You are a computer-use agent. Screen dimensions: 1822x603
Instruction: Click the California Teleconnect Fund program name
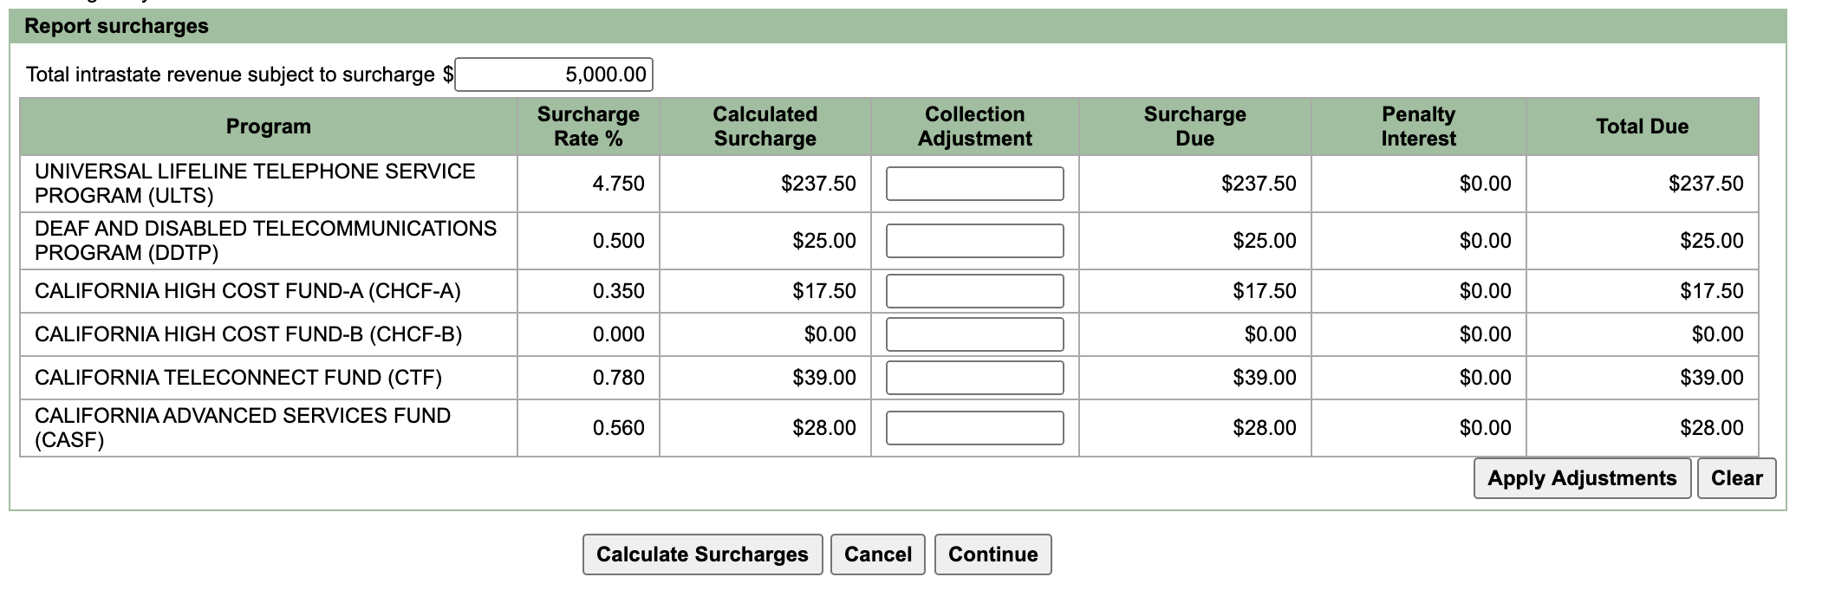pyautogui.click(x=238, y=378)
